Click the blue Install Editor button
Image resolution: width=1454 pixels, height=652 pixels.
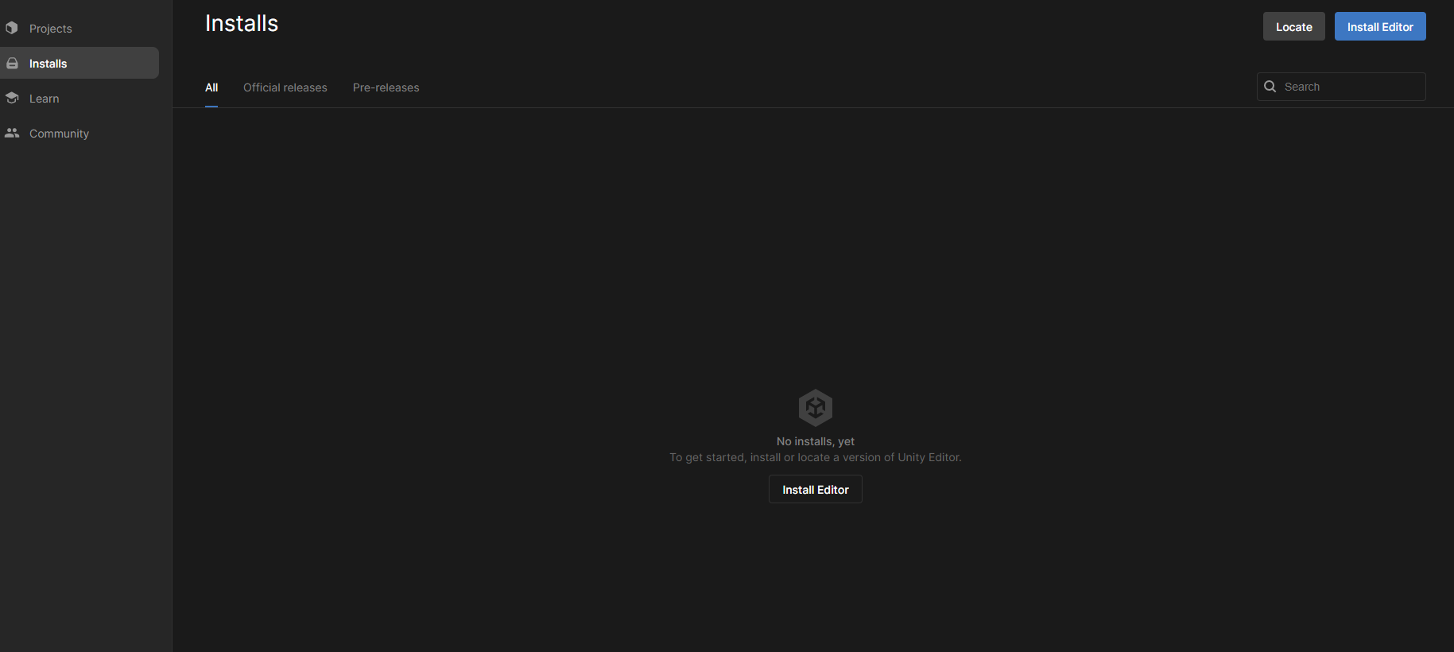click(1380, 26)
